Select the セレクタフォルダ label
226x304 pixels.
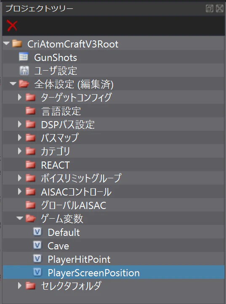[x=71, y=286]
